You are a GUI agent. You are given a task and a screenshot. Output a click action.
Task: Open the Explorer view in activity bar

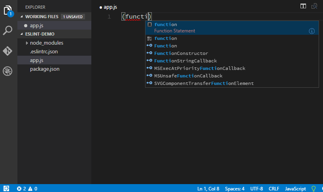click(x=8, y=11)
